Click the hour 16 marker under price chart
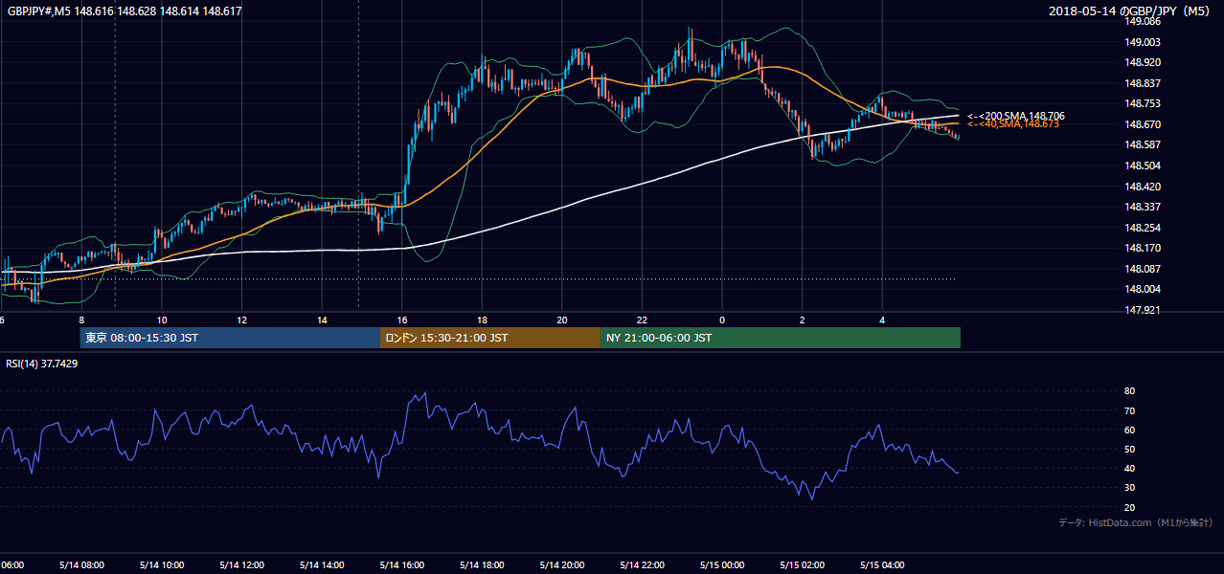 (x=402, y=320)
